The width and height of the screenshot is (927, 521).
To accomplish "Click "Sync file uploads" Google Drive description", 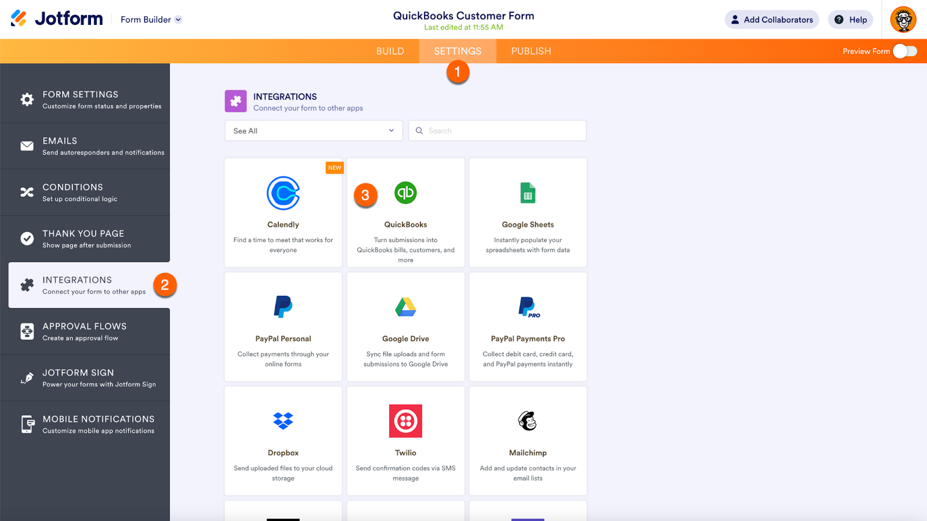I will click(406, 359).
